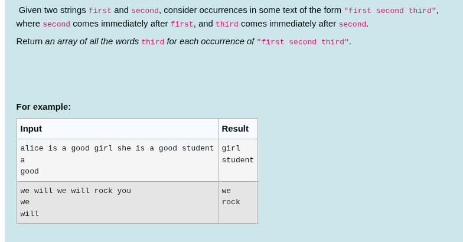Click the code word "third" before "comes immediately after"
The height and width of the screenshot is (242, 463).
tap(227, 24)
